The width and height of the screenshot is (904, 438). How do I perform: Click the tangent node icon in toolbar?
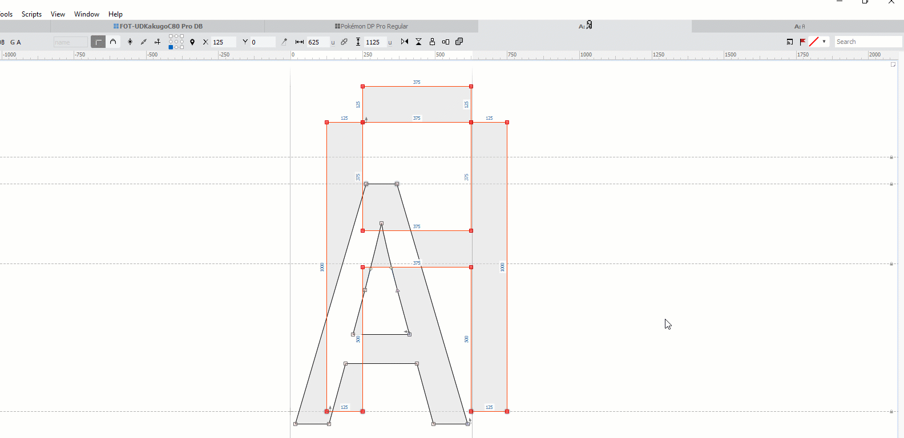coord(144,42)
